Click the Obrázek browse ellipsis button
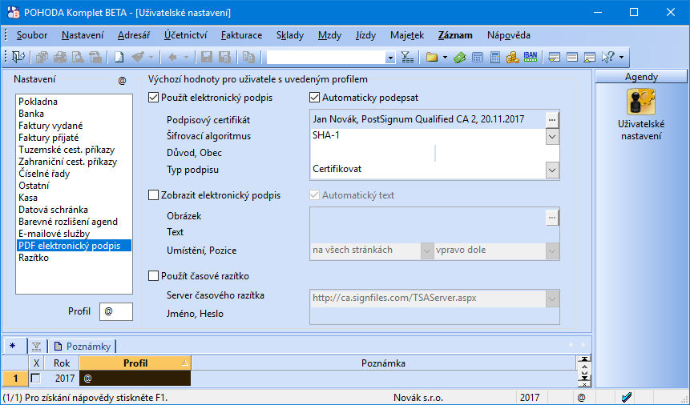The image size is (690, 405). pyautogui.click(x=552, y=217)
